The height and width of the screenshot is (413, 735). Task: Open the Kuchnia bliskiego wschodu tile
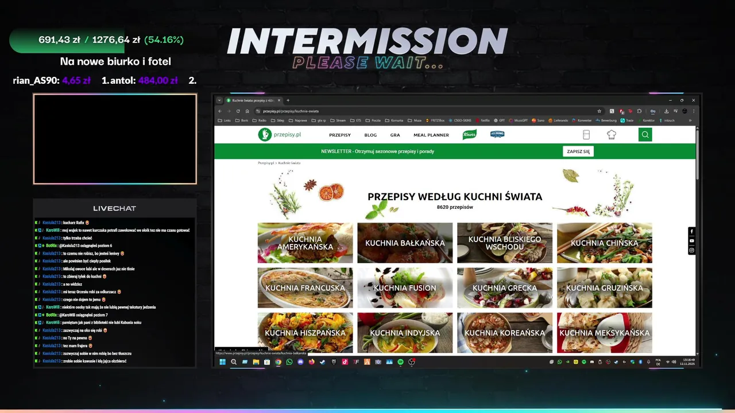point(505,243)
